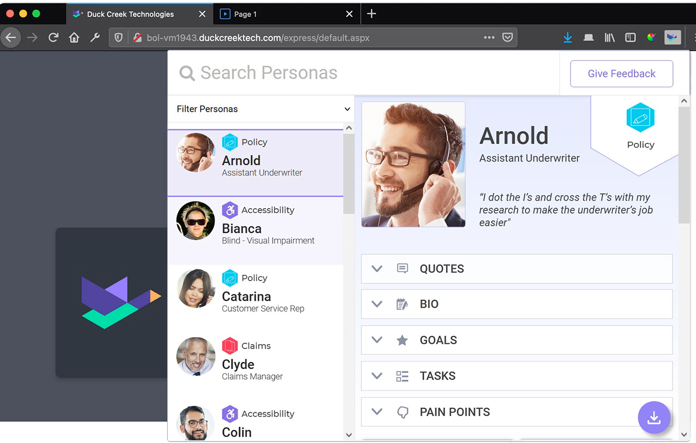Expand the QUOTES section
Image resolution: width=696 pixels, height=443 pixels.
pos(517,269)
